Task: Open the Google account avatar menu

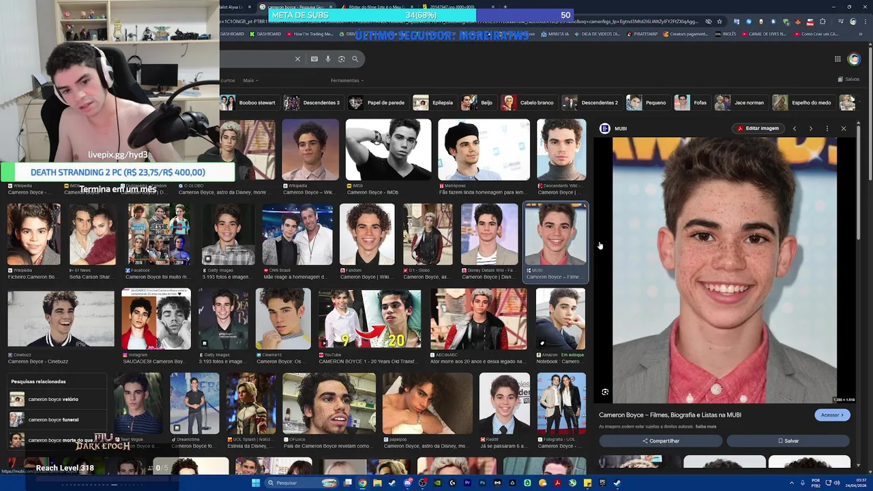Action: pyautogui.click(x=854, y=59)
